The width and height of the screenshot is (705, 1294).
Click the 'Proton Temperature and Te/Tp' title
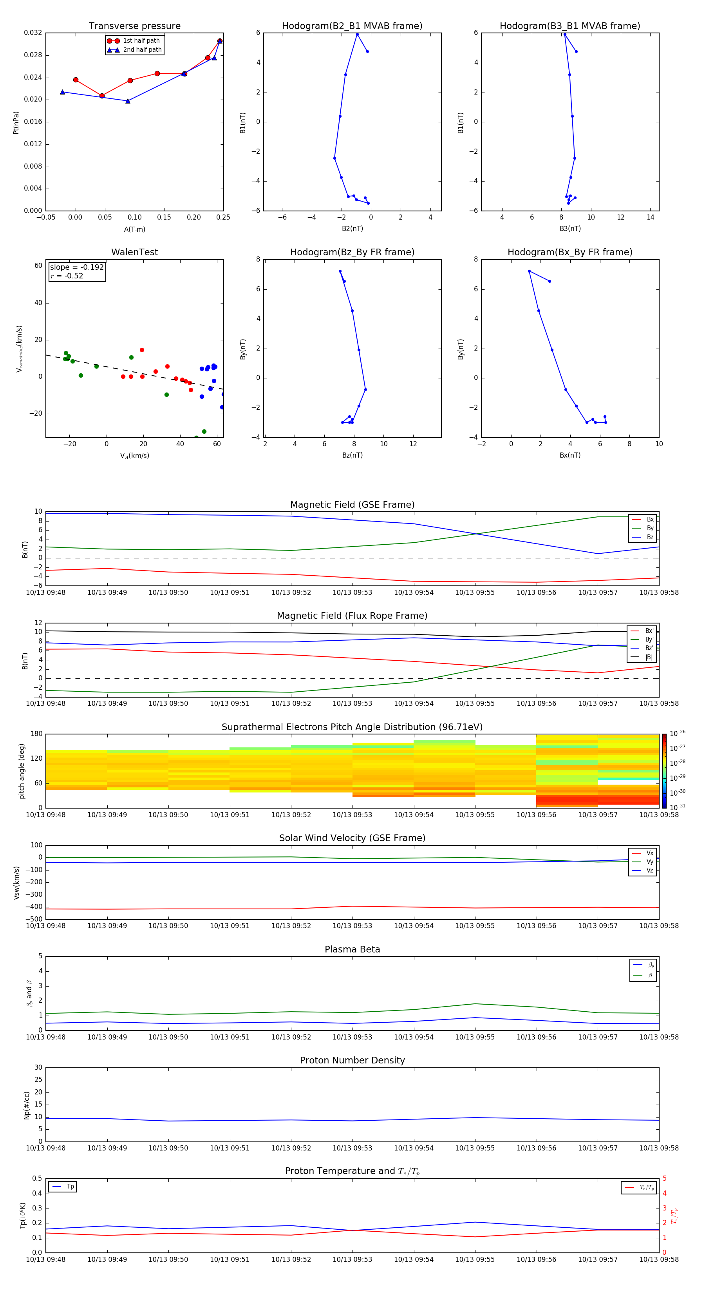coord(352,1171)
